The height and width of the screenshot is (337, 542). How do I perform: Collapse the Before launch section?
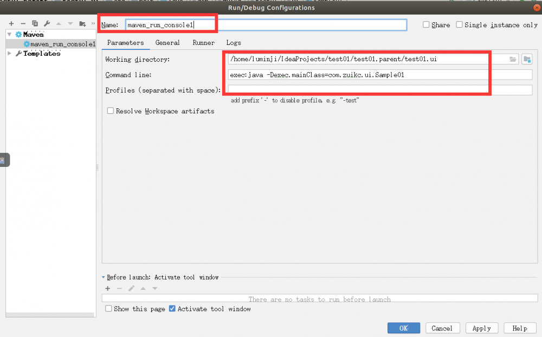click(104, 277)
